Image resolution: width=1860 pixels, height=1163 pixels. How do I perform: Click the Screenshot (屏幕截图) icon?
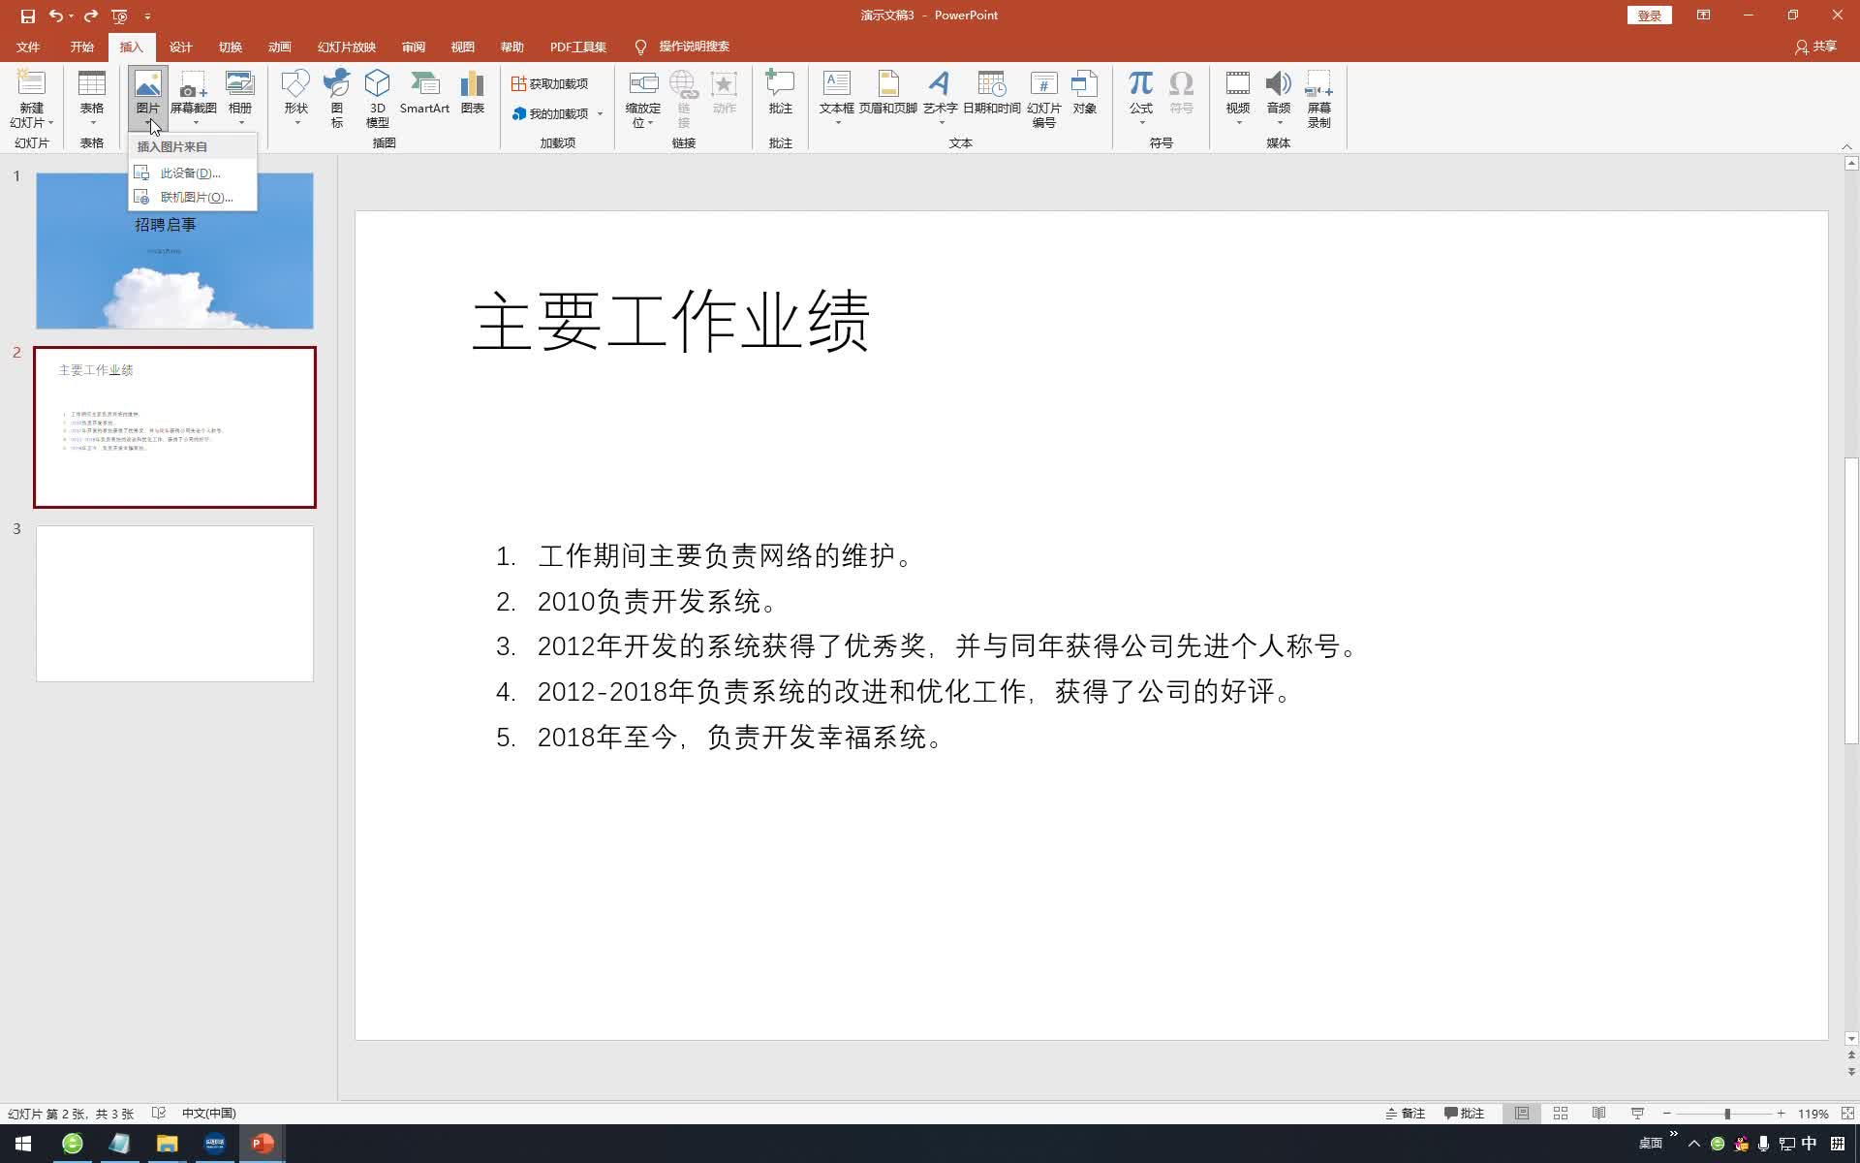click(x=193, y=98)
